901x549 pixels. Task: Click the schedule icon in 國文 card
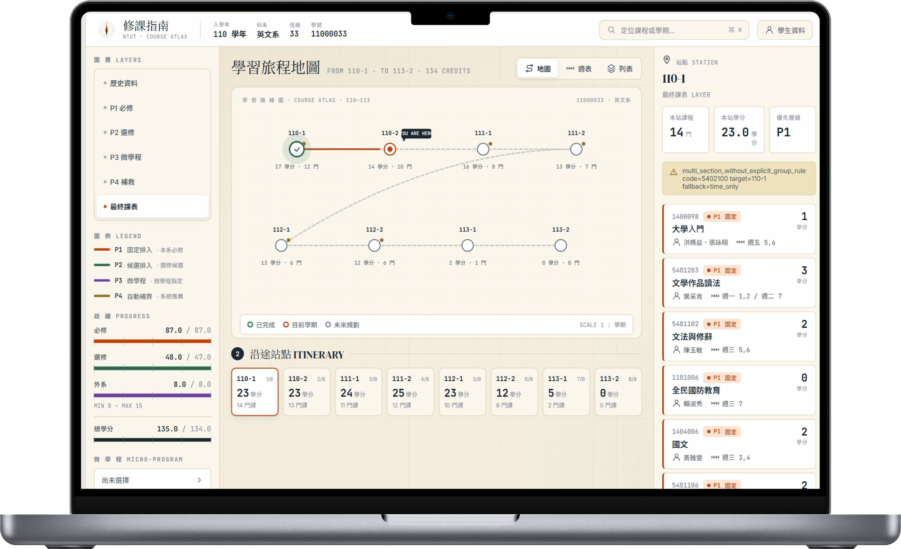715,457
